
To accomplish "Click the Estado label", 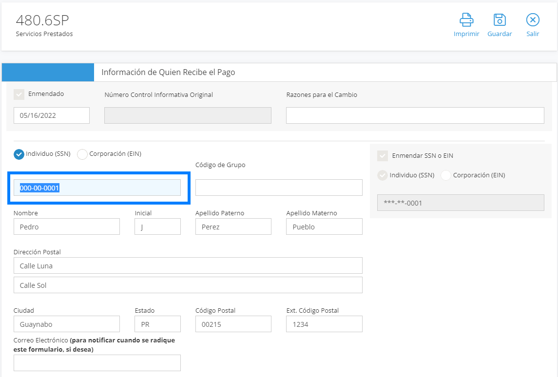I will point(144,310).
